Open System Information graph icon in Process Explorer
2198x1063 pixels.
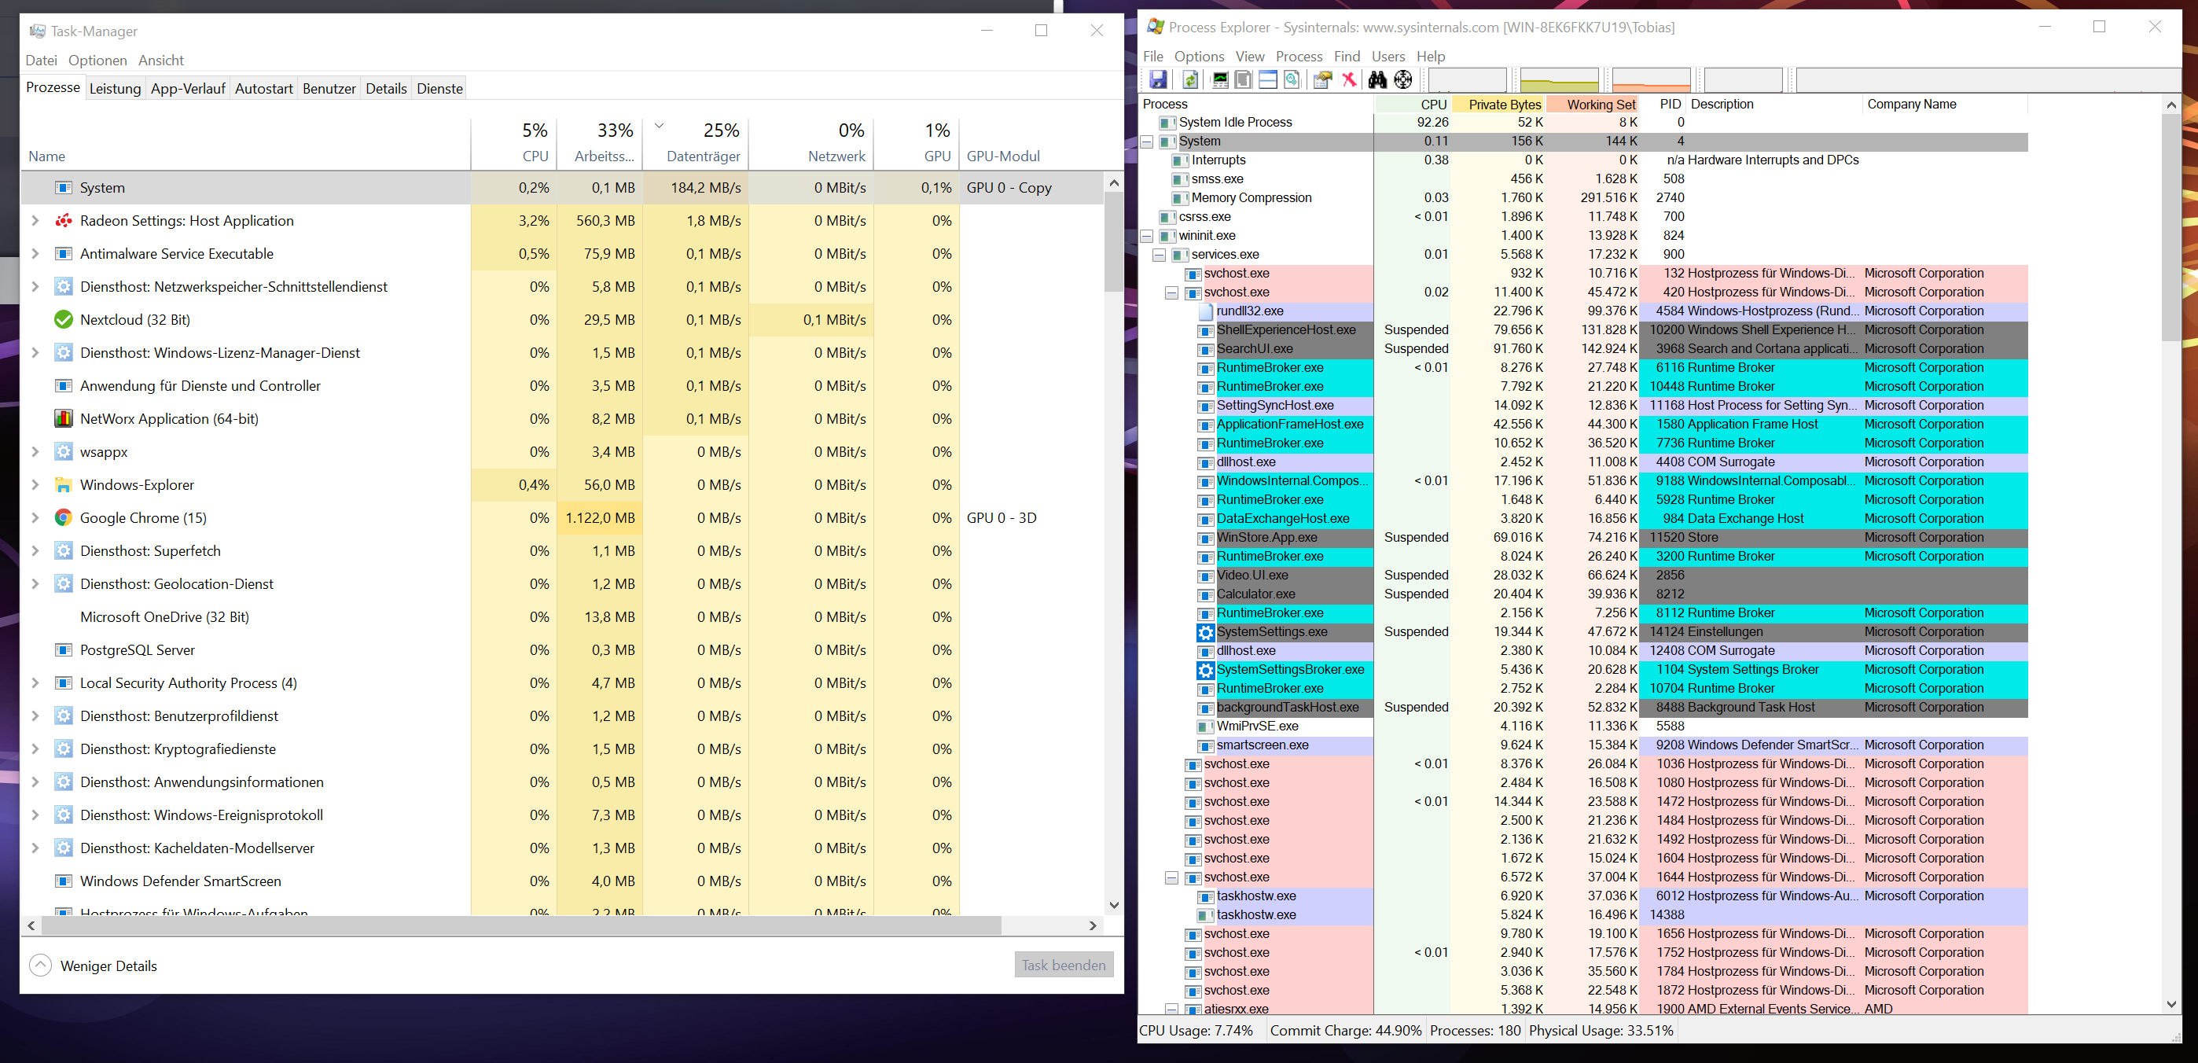coord(1220,80)
